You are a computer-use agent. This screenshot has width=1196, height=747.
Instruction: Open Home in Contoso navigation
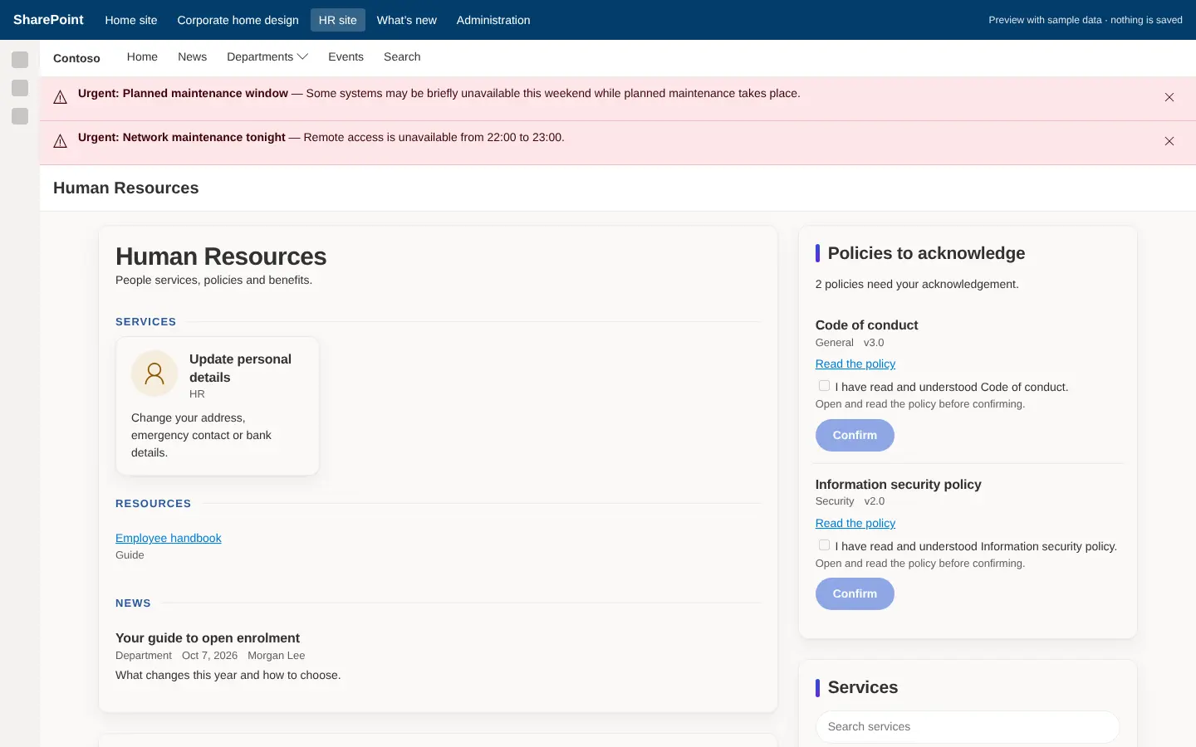pos(142,56)
